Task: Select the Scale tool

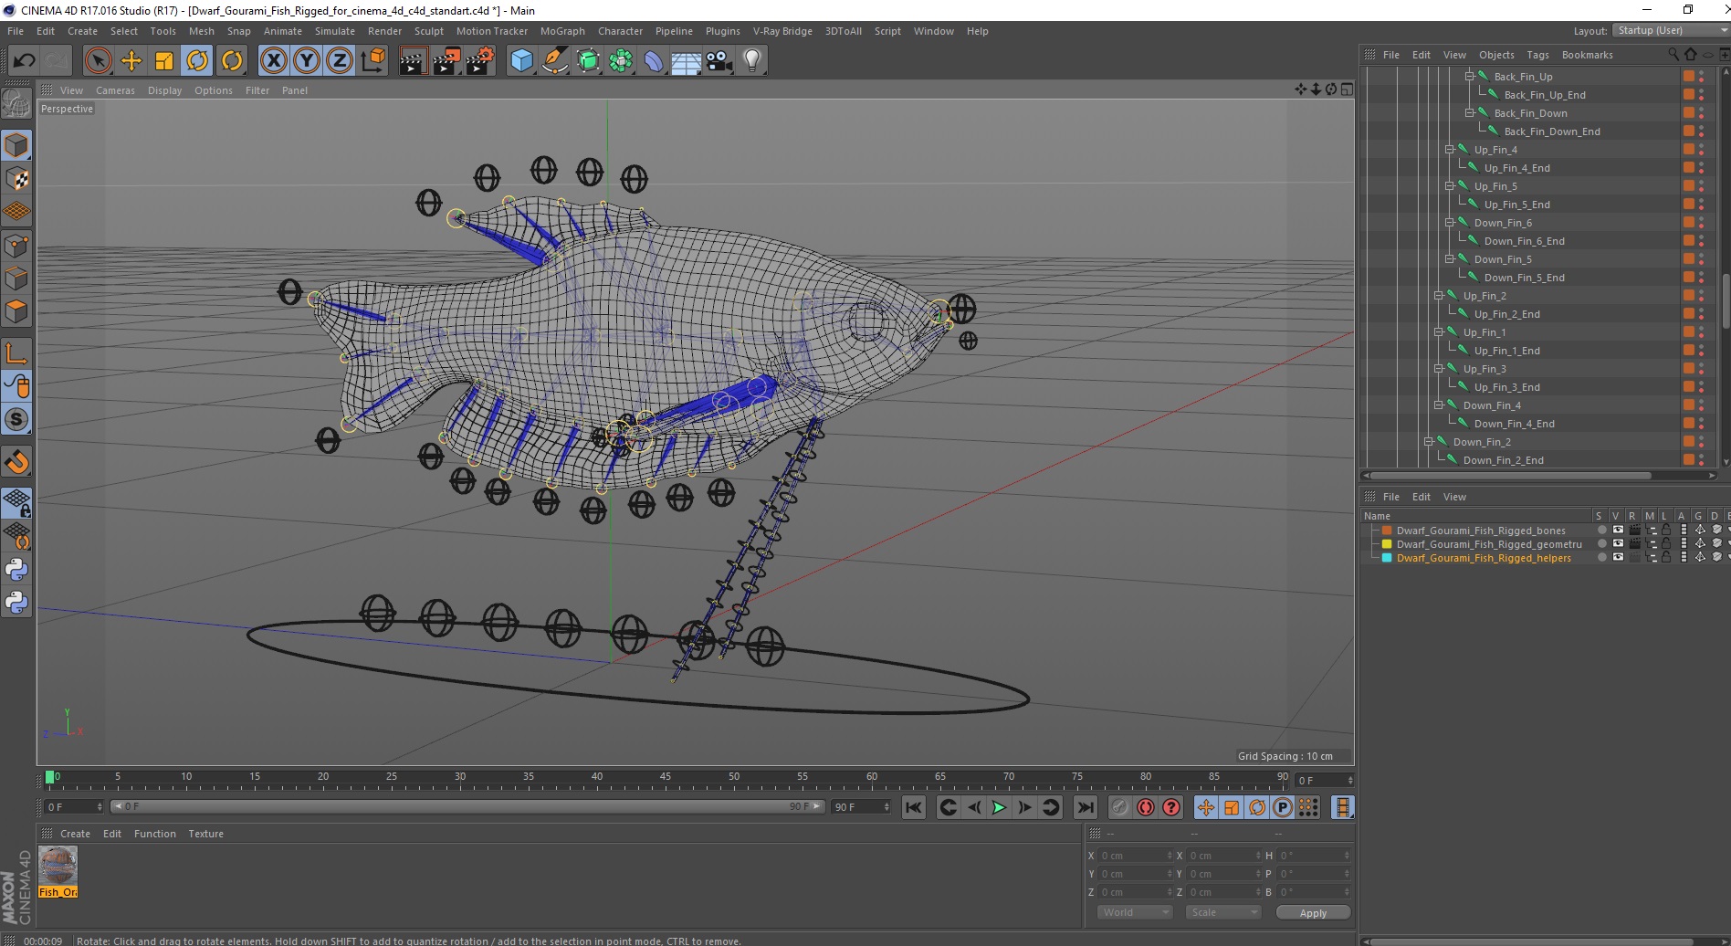Action: pyautogui.click(x=164, y=61)
